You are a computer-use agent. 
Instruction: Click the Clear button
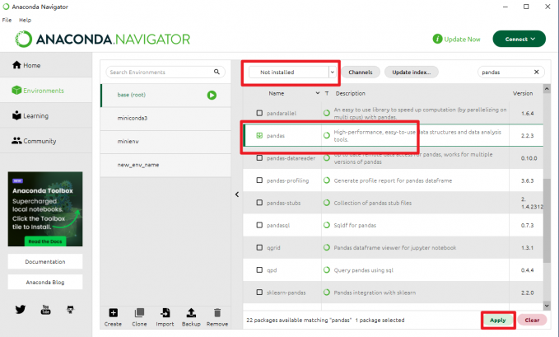(x=532, y=320)
